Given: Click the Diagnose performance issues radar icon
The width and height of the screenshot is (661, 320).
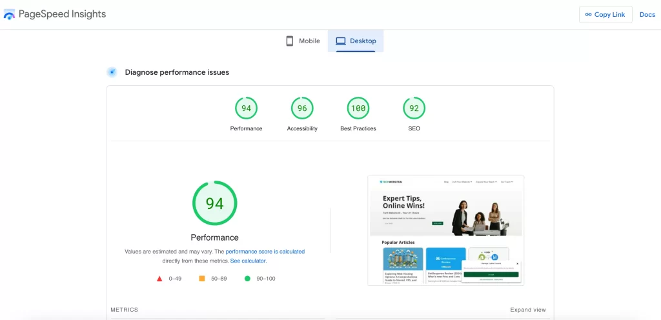Looking at the screenshot, I should click(x=112, y=72).
